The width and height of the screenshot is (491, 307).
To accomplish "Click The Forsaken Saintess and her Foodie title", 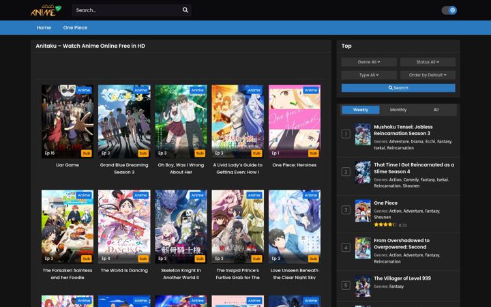I will (68, 274).
